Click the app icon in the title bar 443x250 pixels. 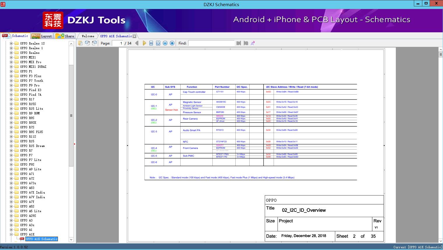click(3, 4)
